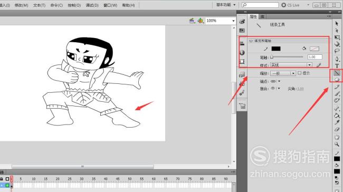The height and width of the screenshot is (192, 343).
Task: Select the Free Transform tool
Action: coord(337,37)
